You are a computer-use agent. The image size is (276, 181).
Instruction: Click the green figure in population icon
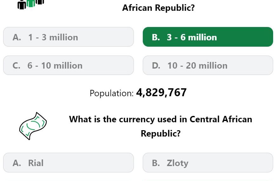tap(31, 3)
